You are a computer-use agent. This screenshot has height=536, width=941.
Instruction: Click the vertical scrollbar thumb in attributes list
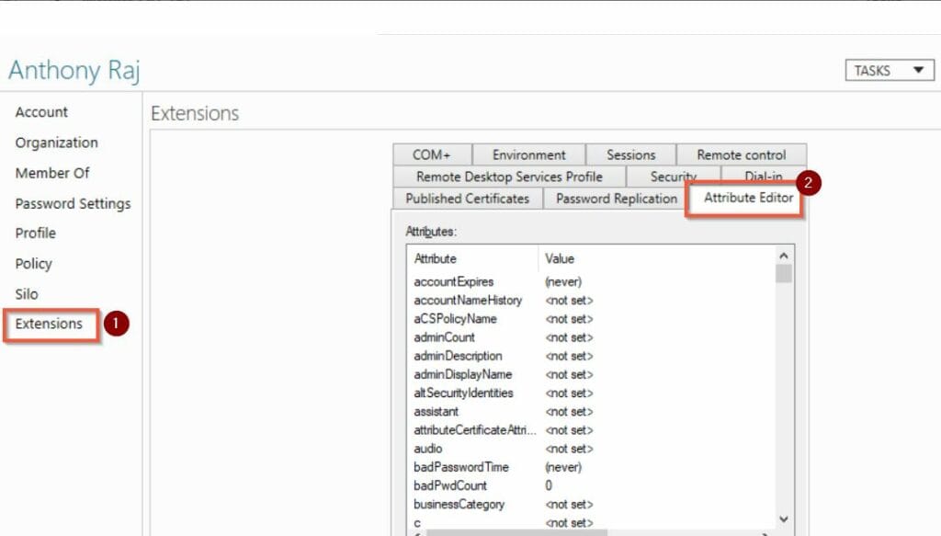point(783,274)
